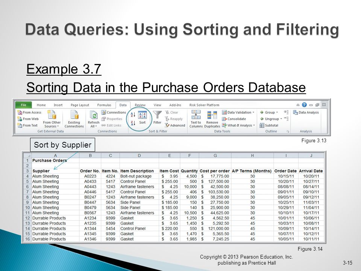The width and height of the screenshot is (361, 271).
Task: Click the Item Description header cell
Action: point(139,171)
